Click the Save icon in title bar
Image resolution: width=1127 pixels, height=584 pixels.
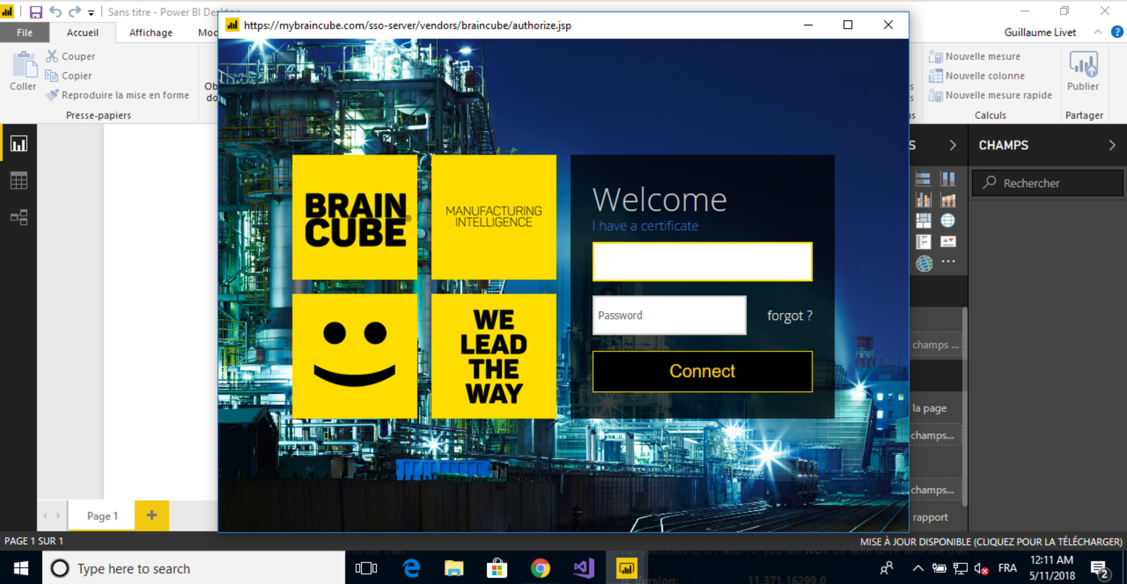[x=36, y=12]
